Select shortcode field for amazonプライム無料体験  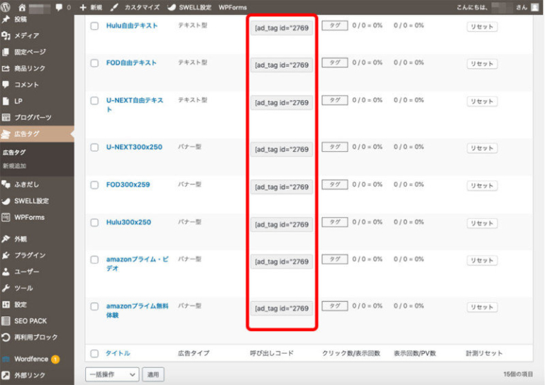pyautogui.click(x=282, y=308)
